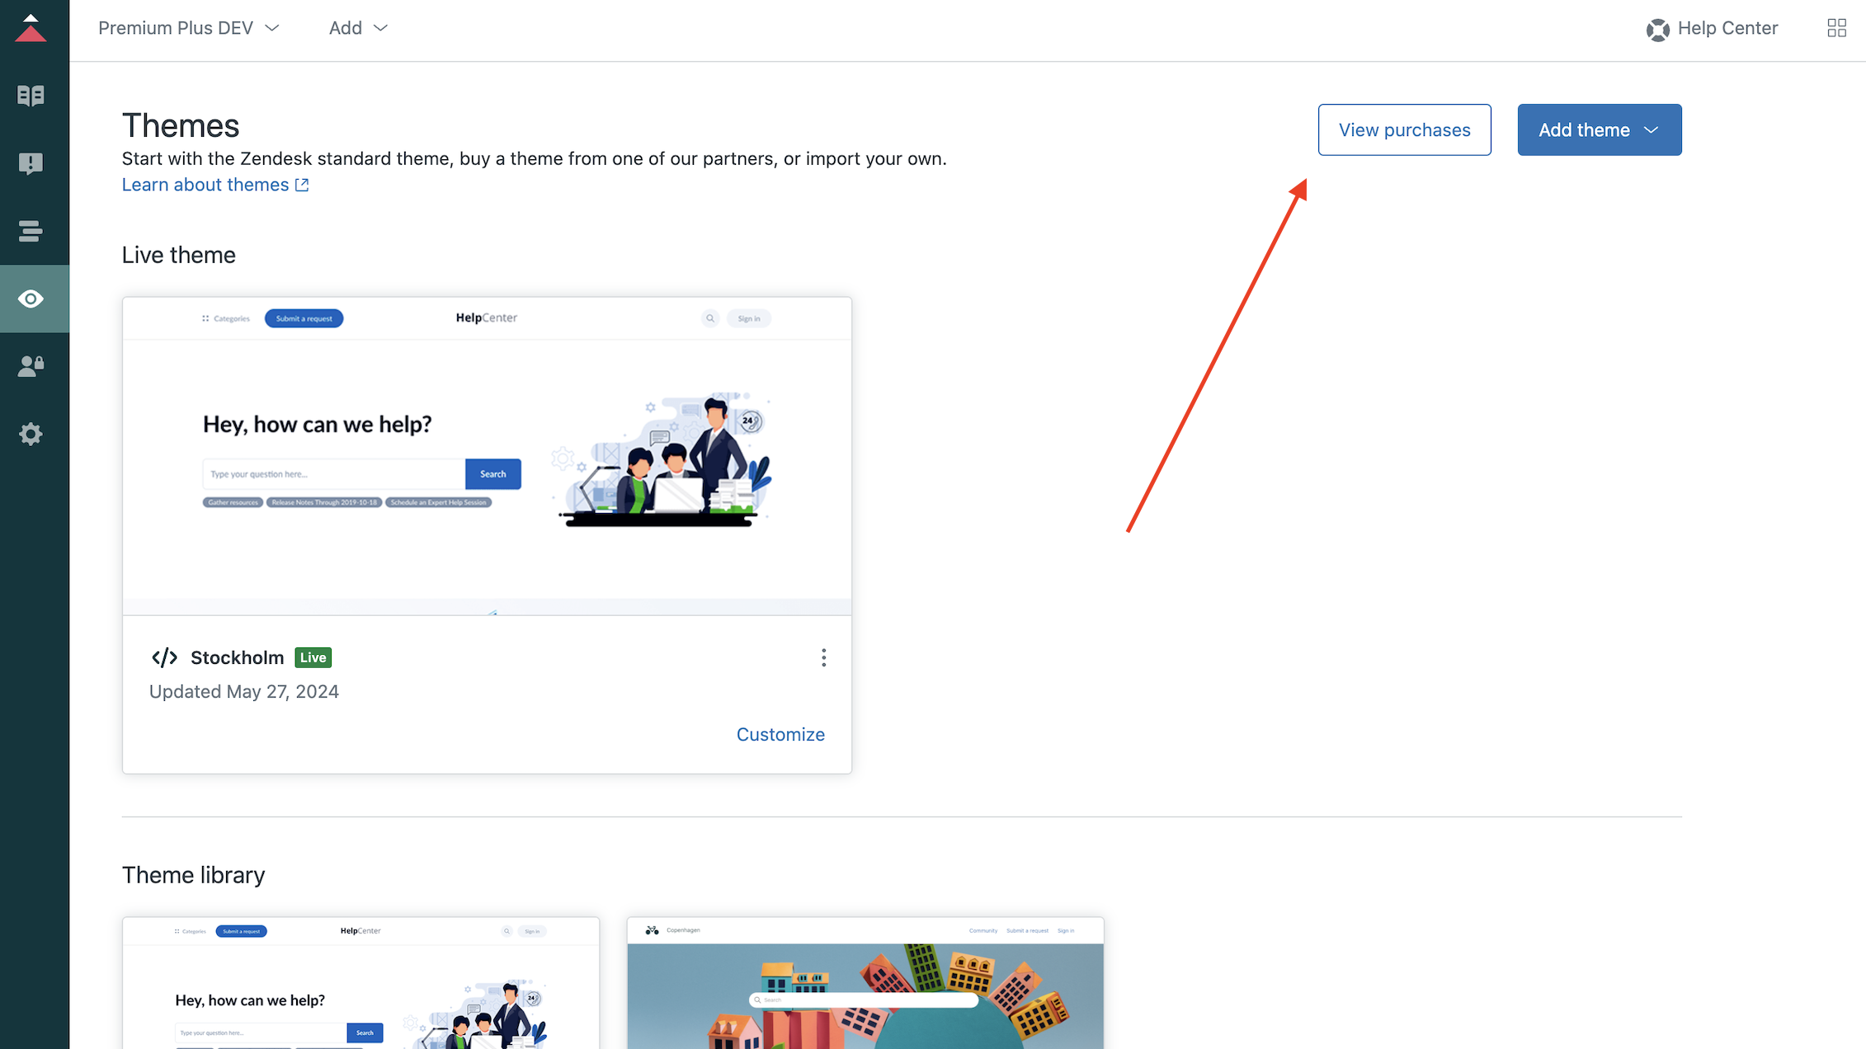Open the HelpCenter theme library thumbnail

tap(360, 982)
